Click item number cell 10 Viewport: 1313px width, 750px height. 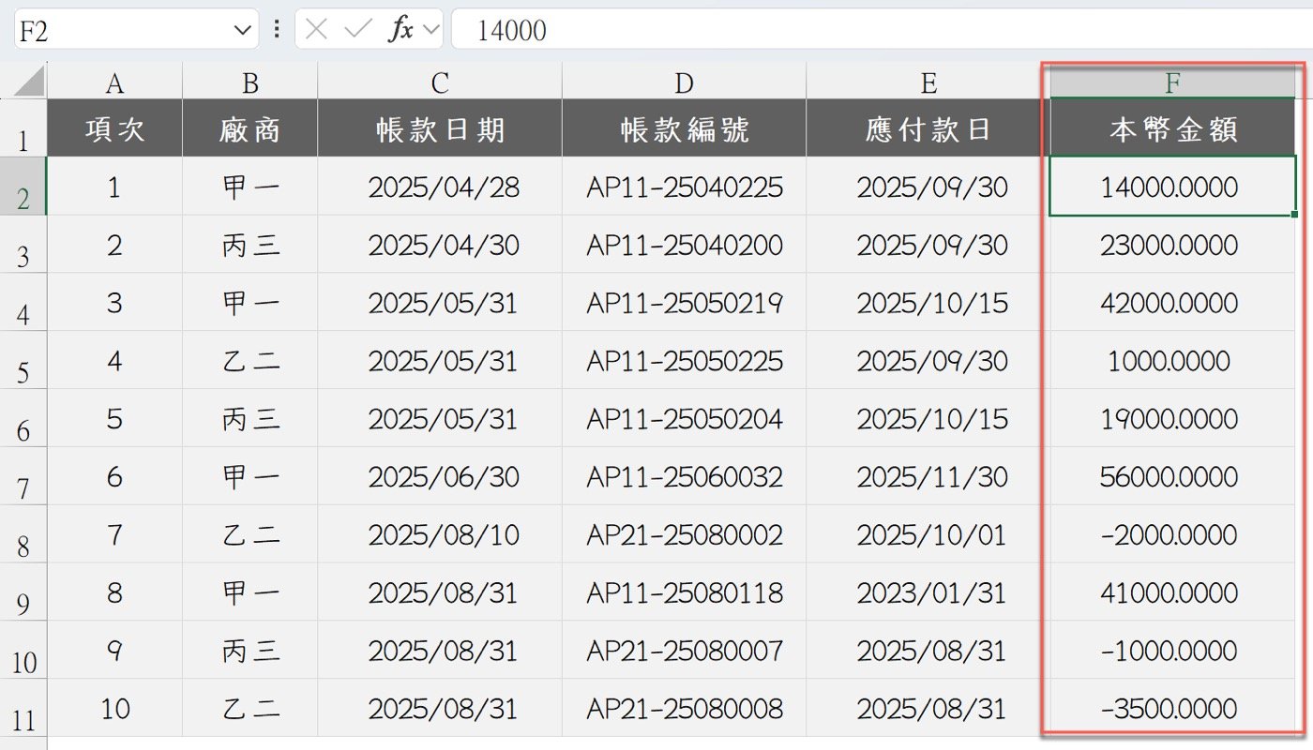click(114, 708)
